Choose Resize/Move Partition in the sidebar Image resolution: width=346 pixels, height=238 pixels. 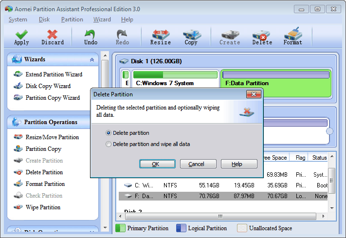coord(52,137)
